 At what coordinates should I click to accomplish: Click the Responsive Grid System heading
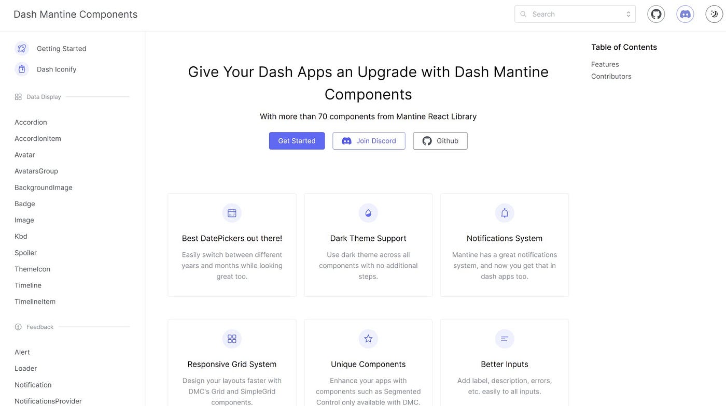tap(232, 364)
